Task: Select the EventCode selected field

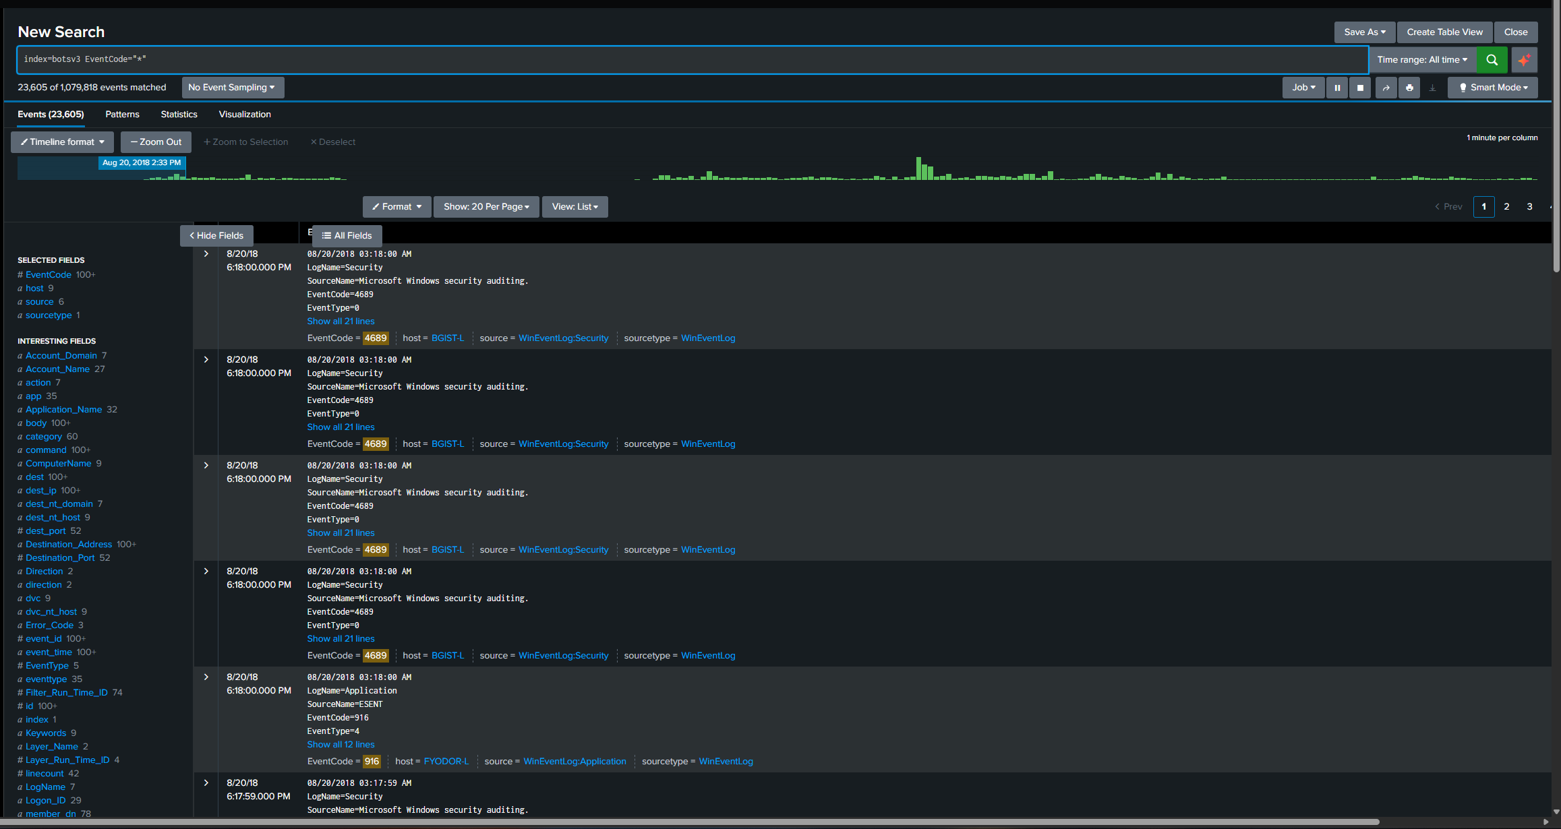Action: click(49, 275)
